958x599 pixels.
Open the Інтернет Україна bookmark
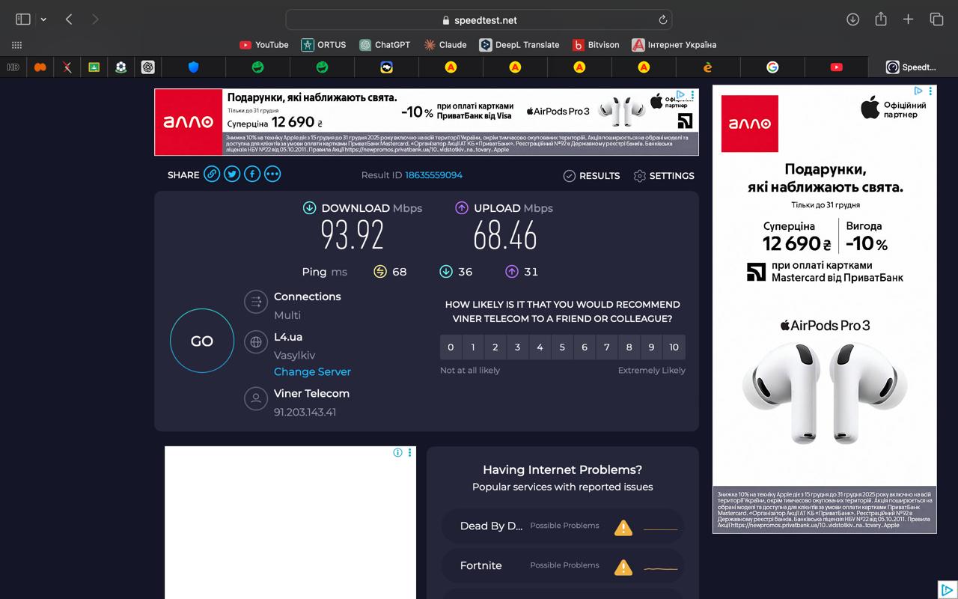pos(674,45)
